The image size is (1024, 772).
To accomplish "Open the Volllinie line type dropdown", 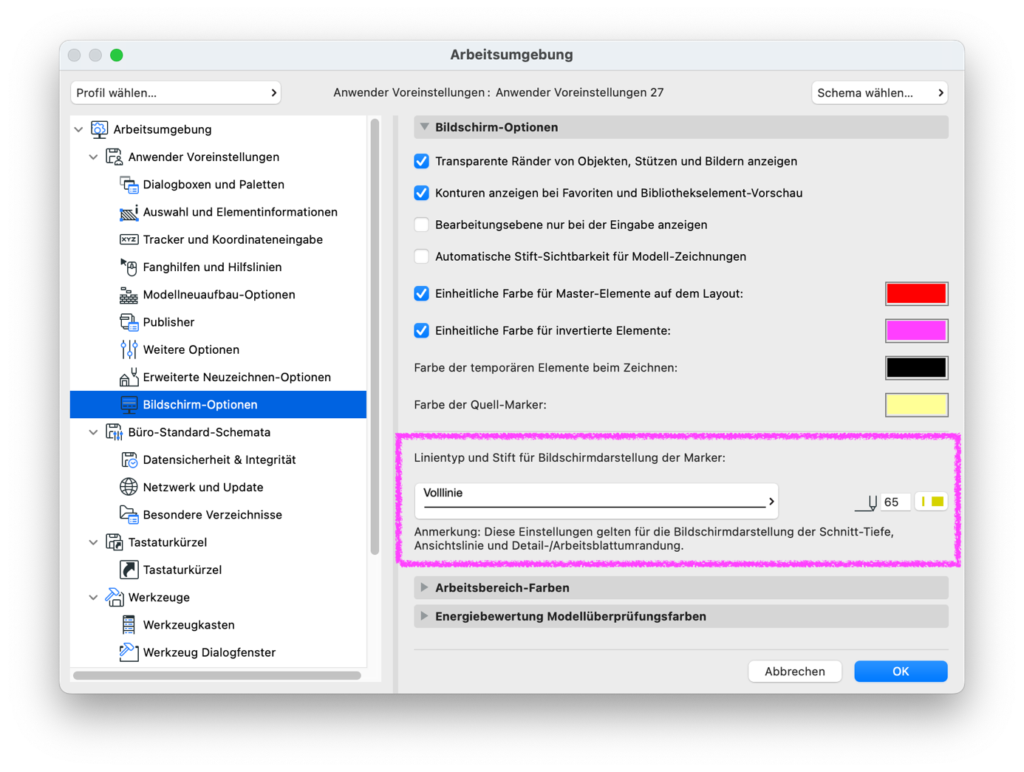I will click(596, 501).
